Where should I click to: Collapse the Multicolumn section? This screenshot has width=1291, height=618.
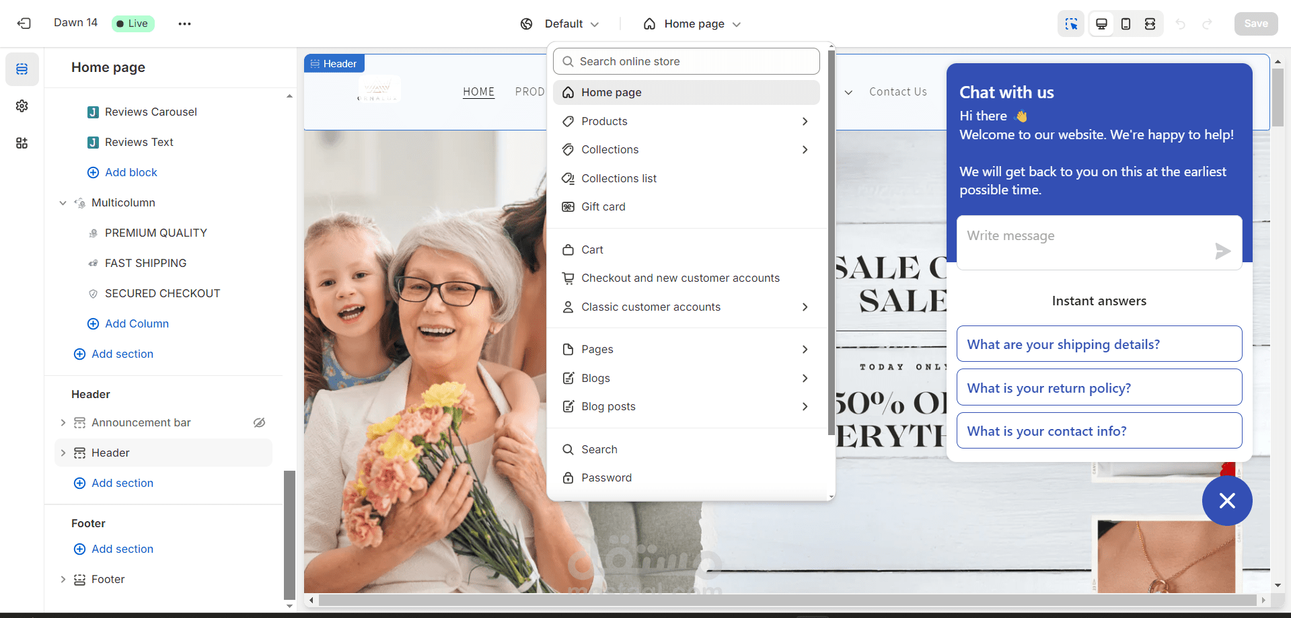point(63,202)
